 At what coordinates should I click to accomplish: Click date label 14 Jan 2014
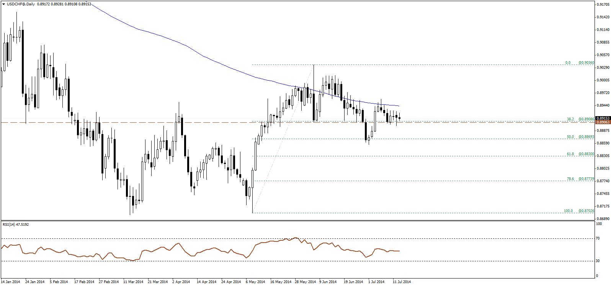(10, 282)
